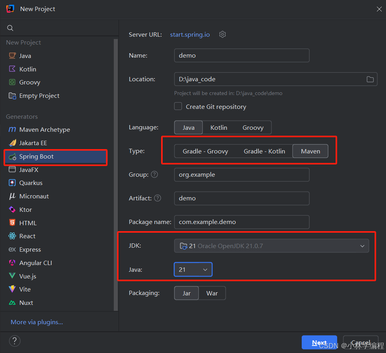This screenshot has height=353, width=386.
Task: Click the React atom icon
Action: click(x=12, y=236)
